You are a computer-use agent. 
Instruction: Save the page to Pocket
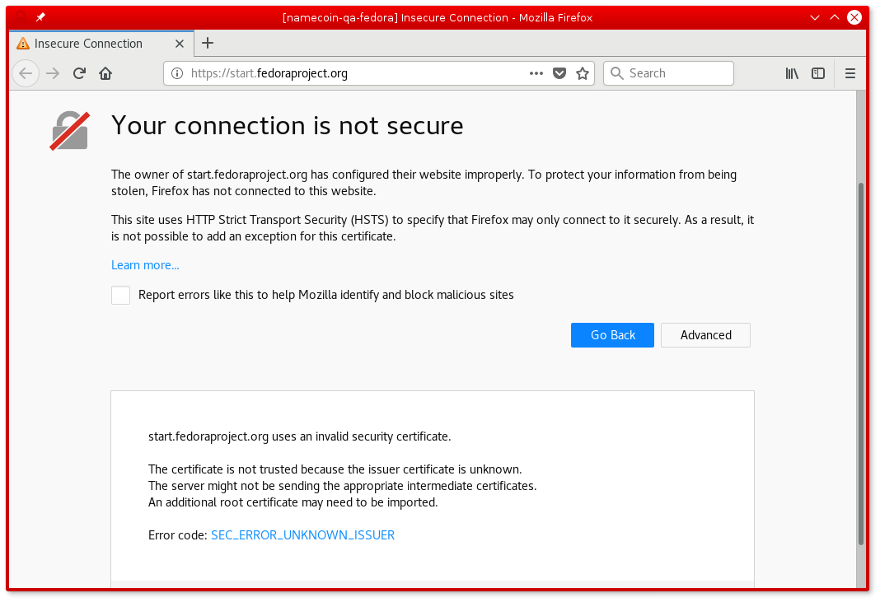[559, 73]
